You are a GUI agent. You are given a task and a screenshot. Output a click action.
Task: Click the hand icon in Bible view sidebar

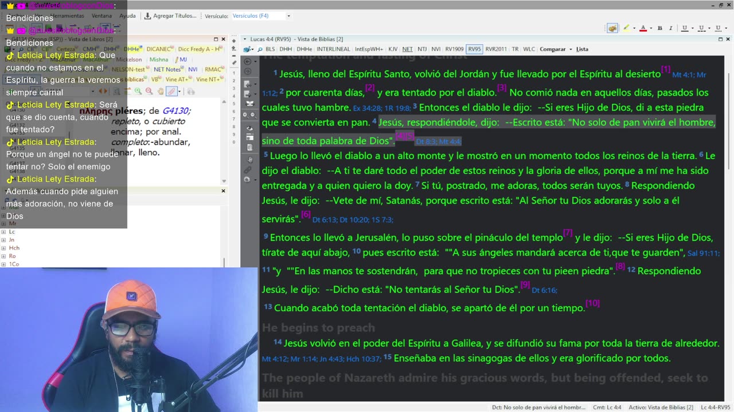click(249, 160)
